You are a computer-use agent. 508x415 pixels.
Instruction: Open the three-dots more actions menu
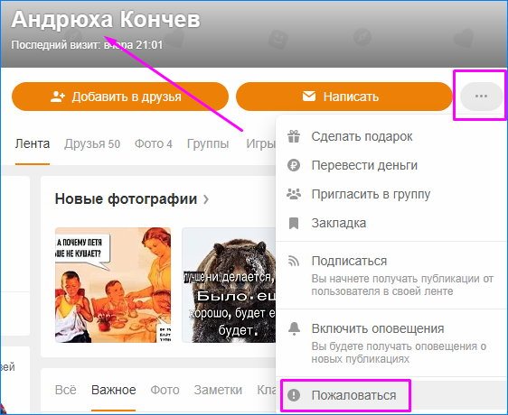pyautogui.click(x=481, y=96)
